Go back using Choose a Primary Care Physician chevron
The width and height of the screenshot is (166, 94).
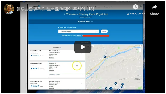pos(64,14)
